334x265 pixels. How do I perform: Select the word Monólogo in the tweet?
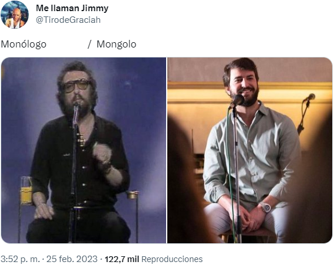tap(23, 44)
